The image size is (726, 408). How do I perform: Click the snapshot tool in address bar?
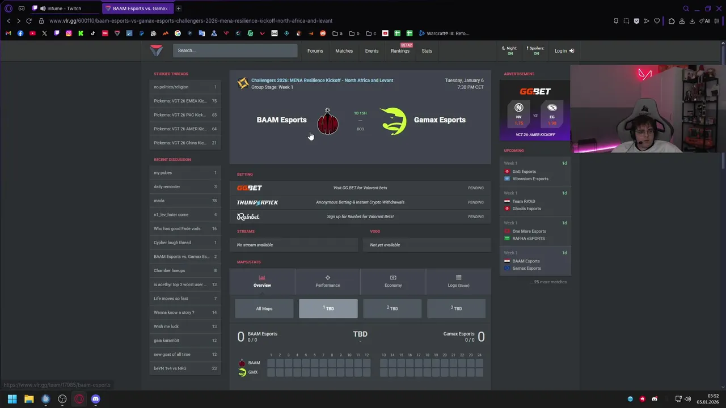pyautogui.click(x=626, y=21)
